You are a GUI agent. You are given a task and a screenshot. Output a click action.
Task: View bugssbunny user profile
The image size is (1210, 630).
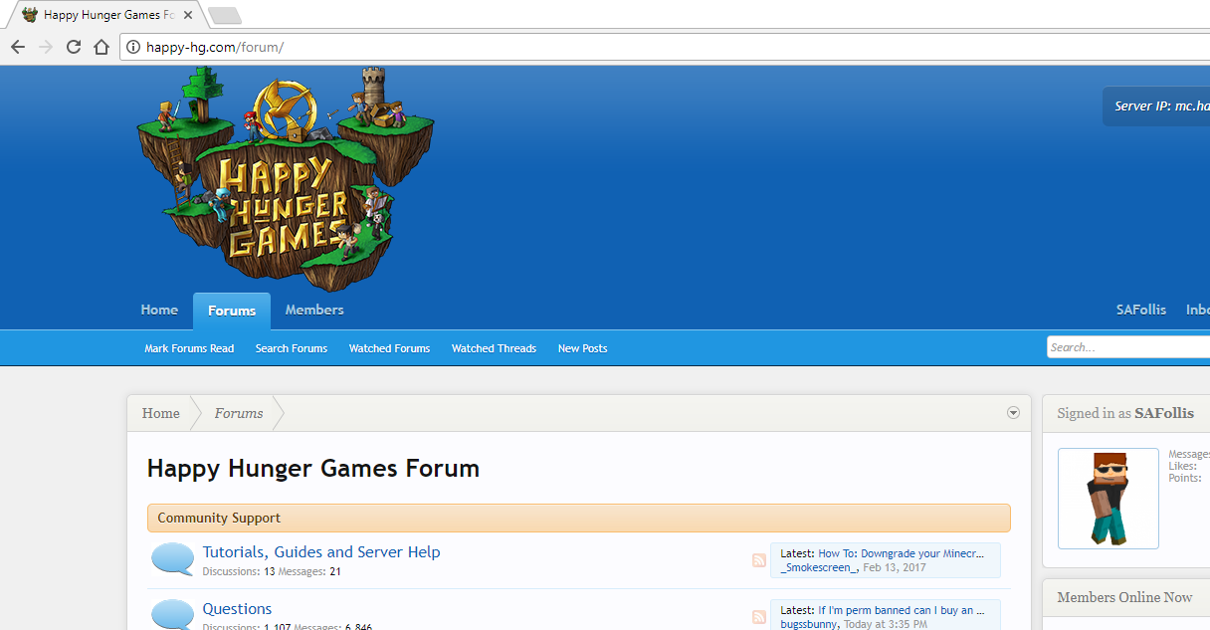(809, 624)
